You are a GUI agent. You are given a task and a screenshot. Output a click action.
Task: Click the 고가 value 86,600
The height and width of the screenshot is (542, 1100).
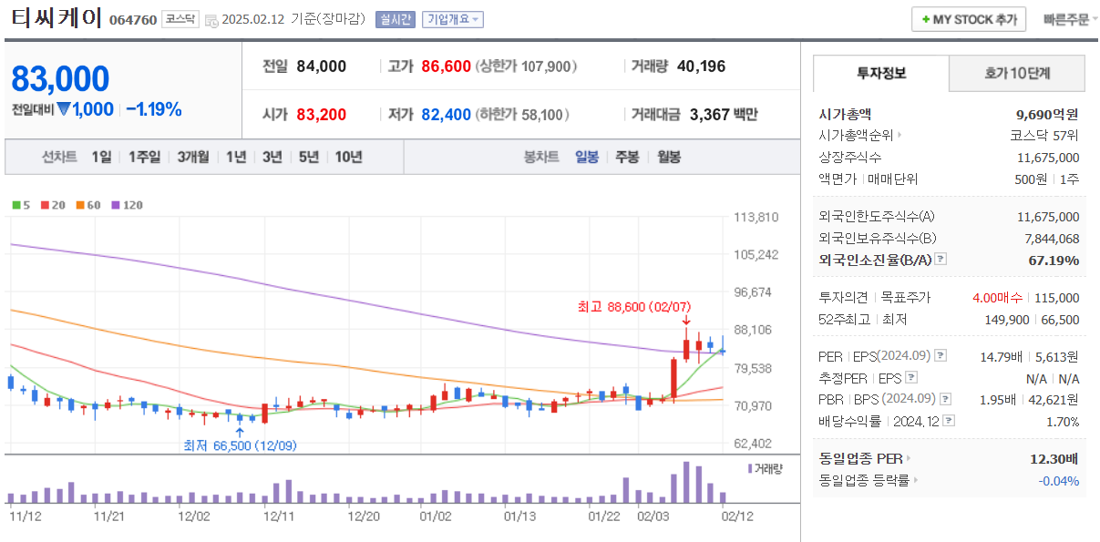[447, 66]
